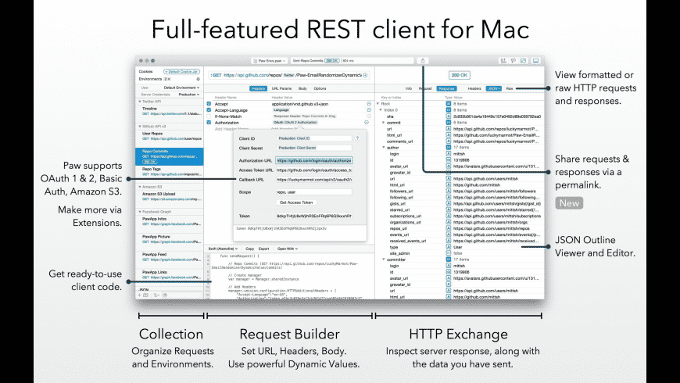Click the 200 OK status badge in response panel

click(x=460, y=75)
